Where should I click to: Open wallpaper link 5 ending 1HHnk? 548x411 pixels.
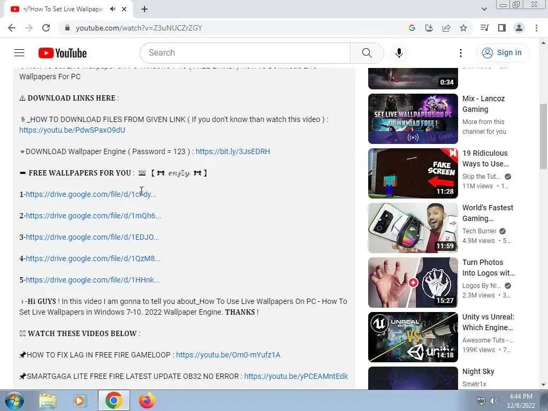pyautogui.click(x=93, y=280)
